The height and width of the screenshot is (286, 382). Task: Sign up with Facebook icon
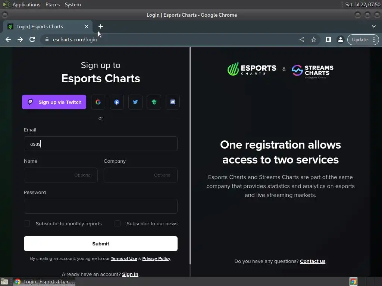(117, 102)
